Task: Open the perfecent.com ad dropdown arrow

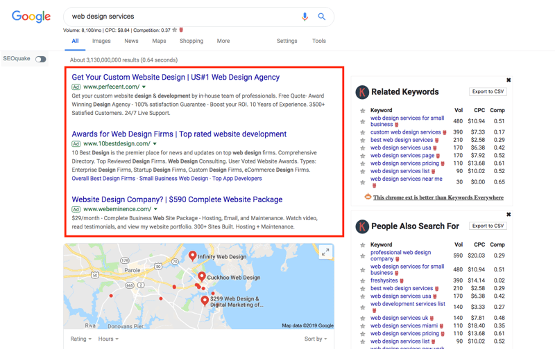Action: pos(144,87)
